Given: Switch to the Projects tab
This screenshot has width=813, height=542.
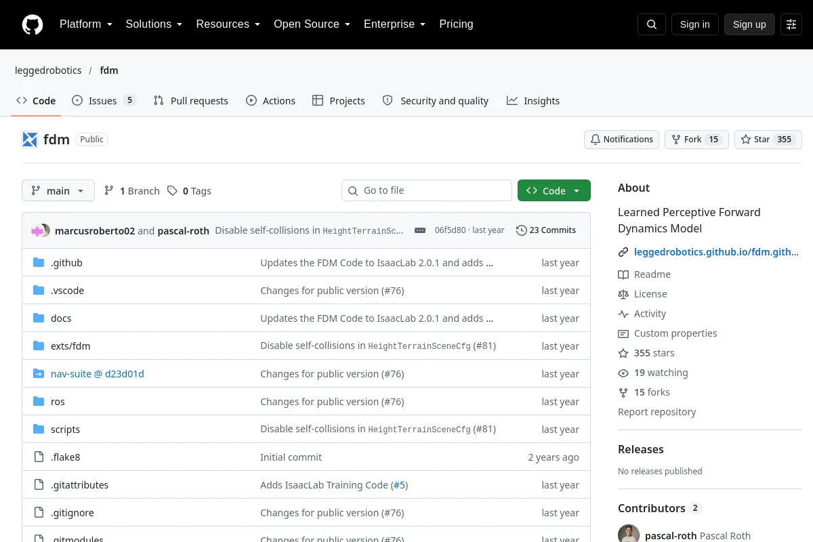Looking at the screenshot, I should [x=339, y=101].
